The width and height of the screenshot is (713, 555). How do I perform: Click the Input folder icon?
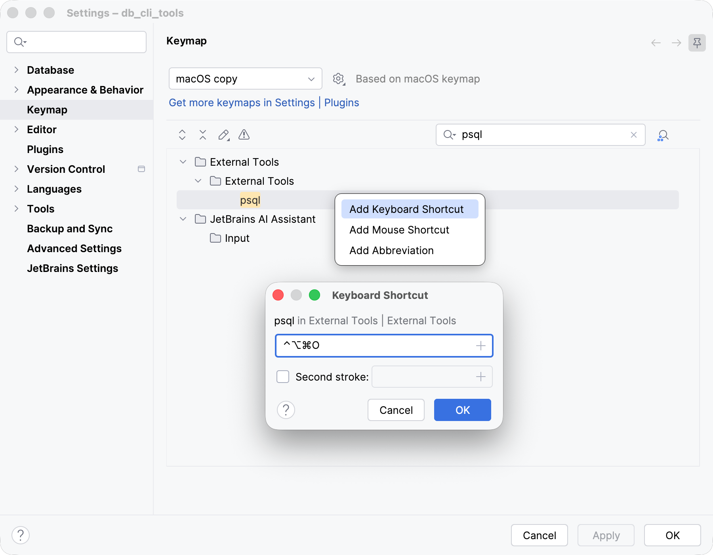tap(215, 238)
